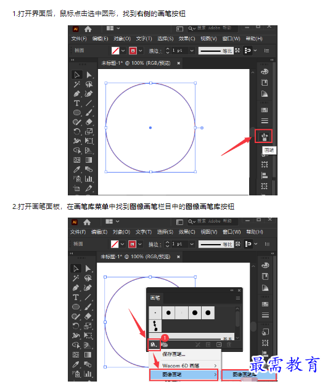Open 视图(V) menu in second Illustrator screenshot
This screenshot has height=384, width=325.
pos(209,232)
